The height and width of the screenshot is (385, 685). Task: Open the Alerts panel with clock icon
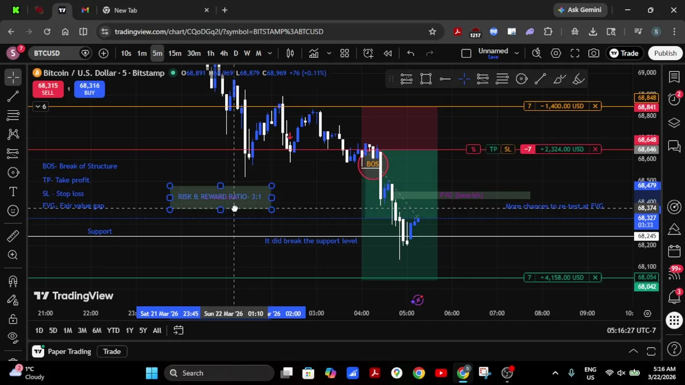coord(674,99)
